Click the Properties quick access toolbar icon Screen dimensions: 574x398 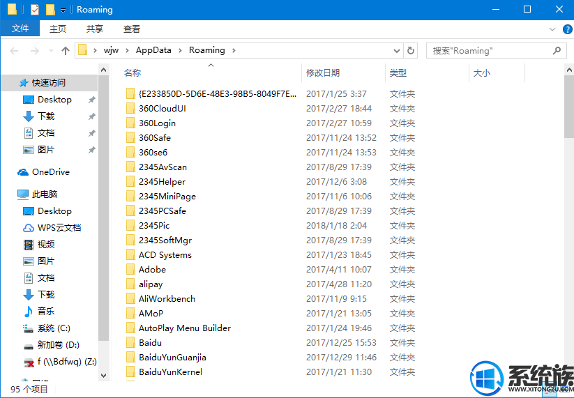coord(35,10)
